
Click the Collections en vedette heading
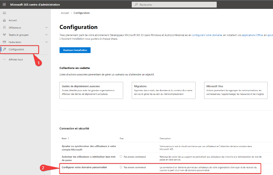(x=75, y=68)
